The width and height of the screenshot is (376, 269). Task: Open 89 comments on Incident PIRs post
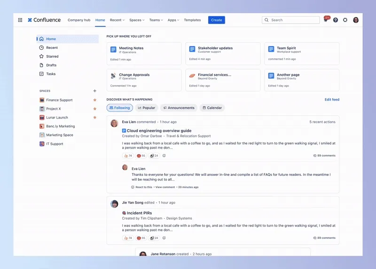(x=324, y=238)
